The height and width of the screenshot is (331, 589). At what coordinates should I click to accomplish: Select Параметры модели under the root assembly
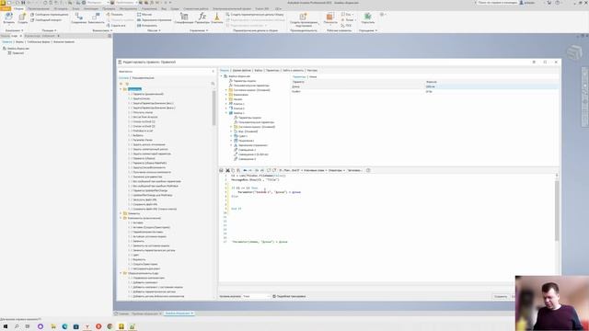click(245, 81)
